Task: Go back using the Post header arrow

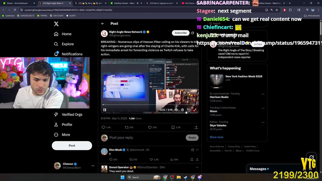Action: (x=103, y=24)
